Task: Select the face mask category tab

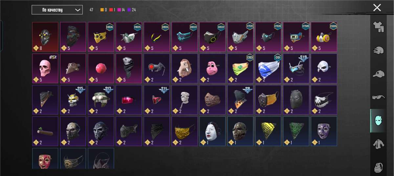Action: (x=378, y=121)
